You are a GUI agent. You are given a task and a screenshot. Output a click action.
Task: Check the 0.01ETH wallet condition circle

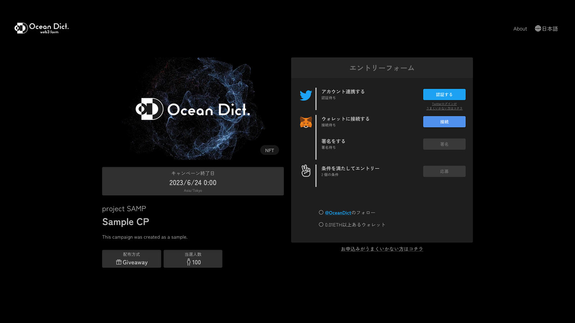point(321,224)
